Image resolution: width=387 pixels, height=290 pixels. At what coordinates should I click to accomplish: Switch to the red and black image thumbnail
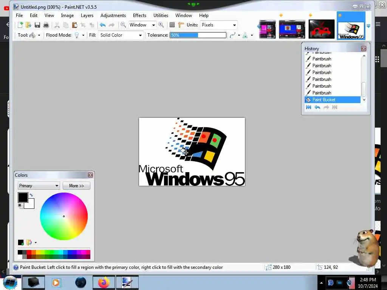coord(322,29)
